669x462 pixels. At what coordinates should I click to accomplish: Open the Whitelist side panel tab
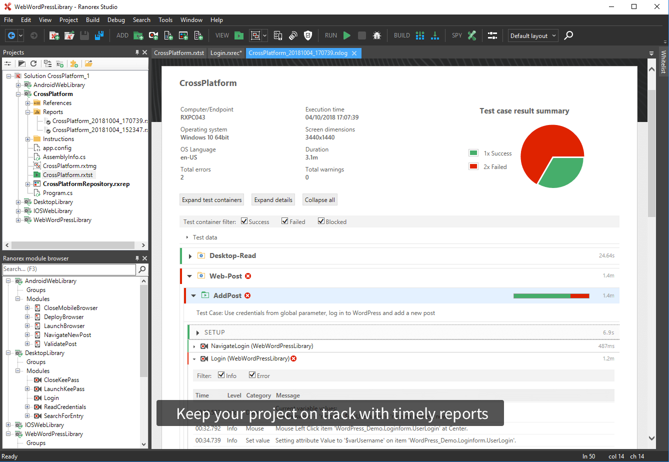(664, 61)
